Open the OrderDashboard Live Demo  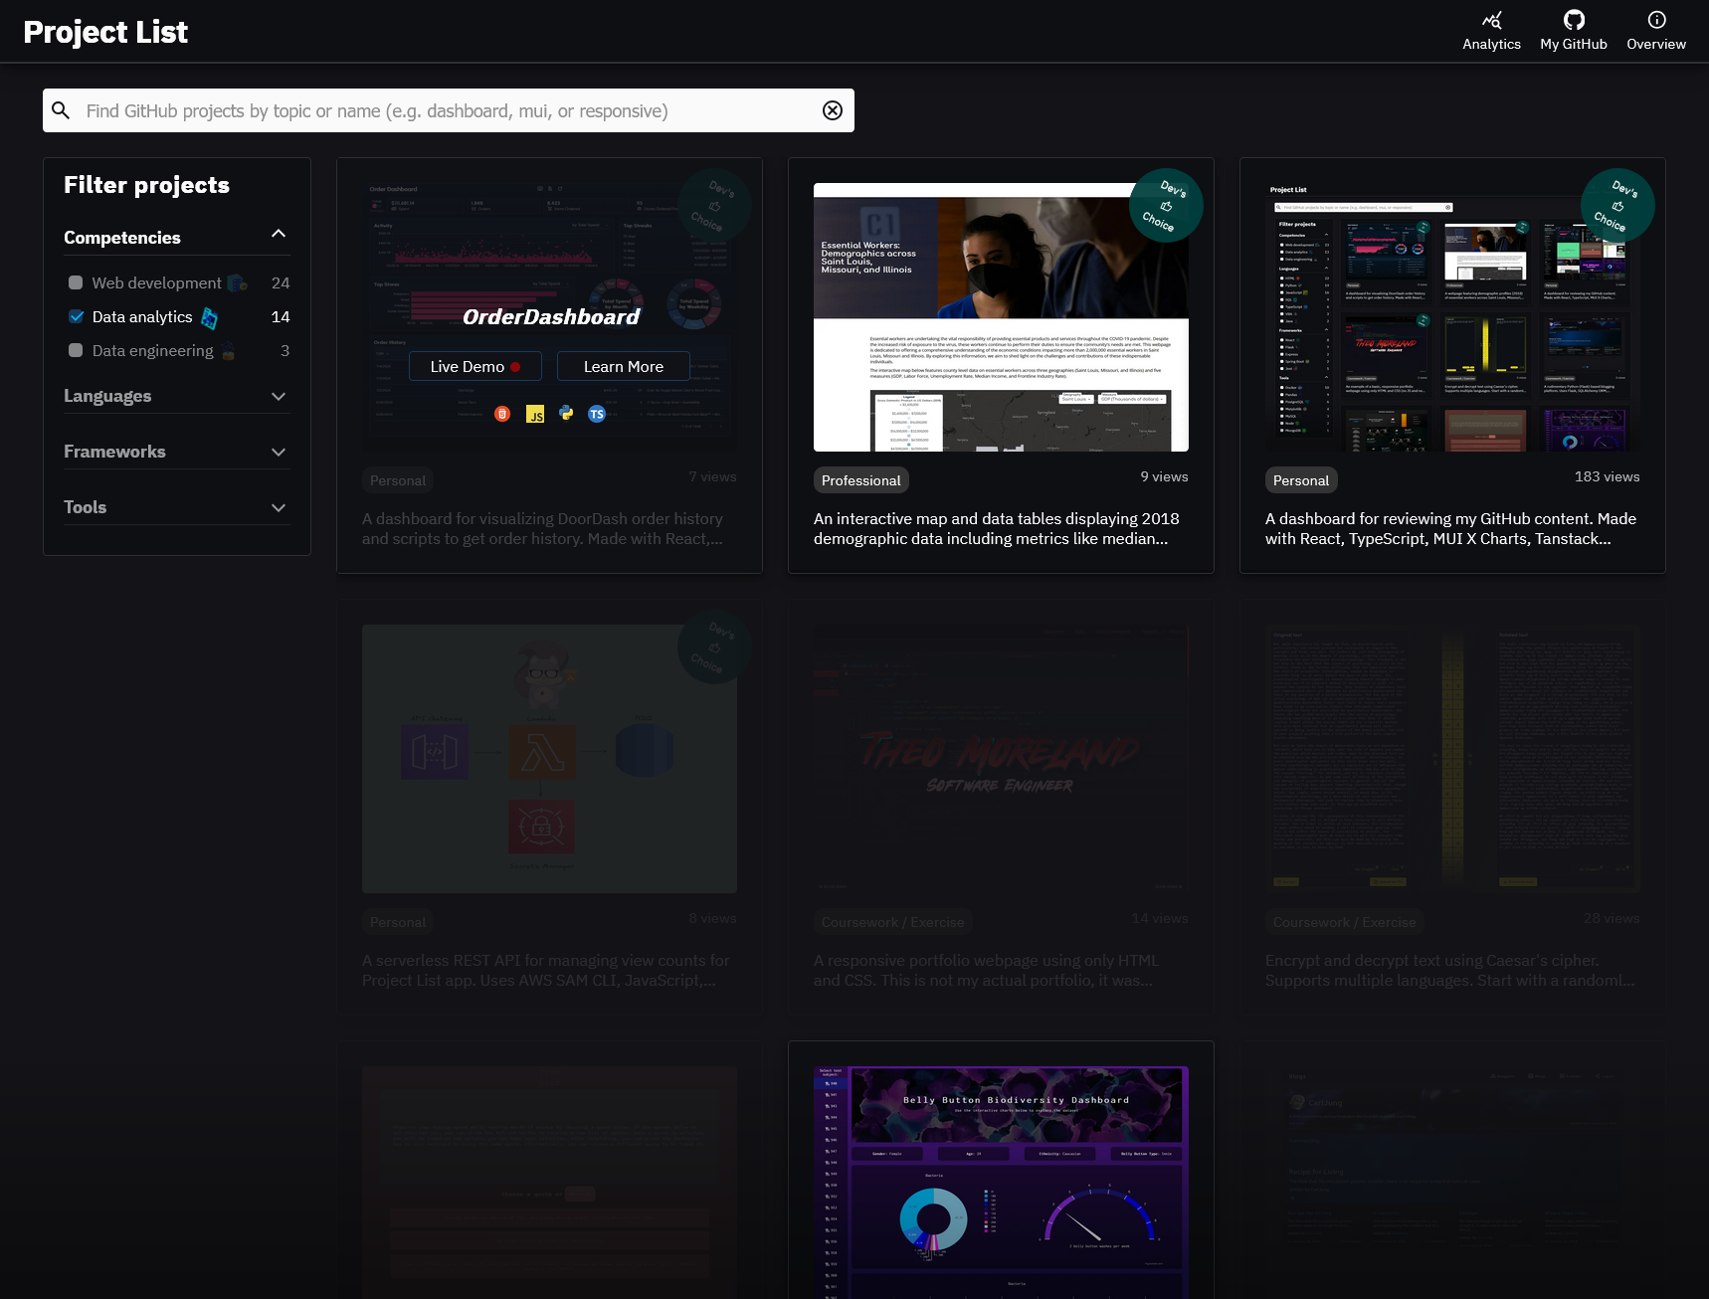[475, 366]
